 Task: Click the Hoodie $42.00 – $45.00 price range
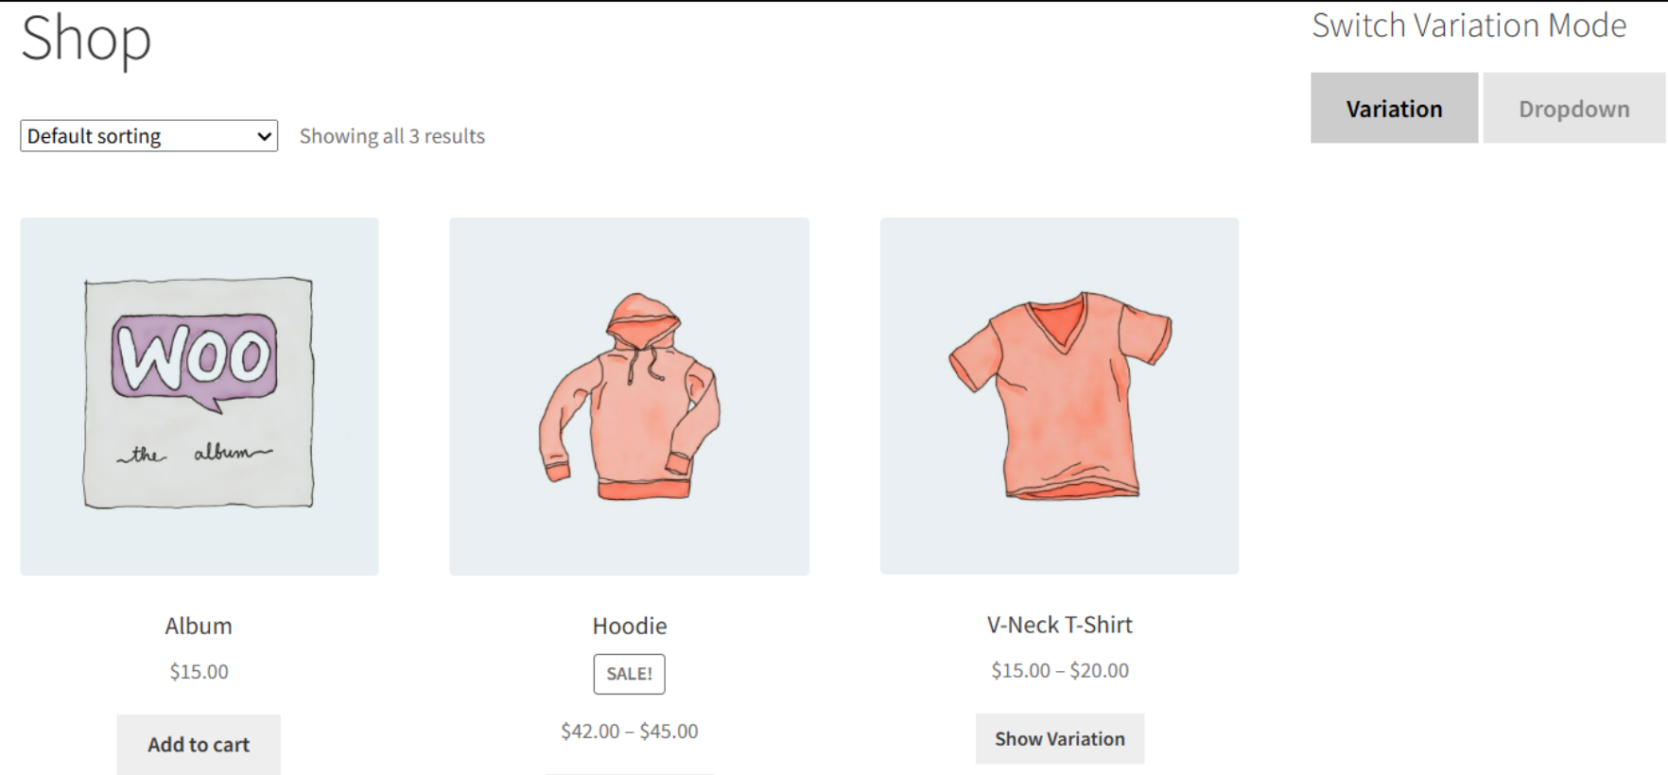pyautogui.click(x=630, y=732)
